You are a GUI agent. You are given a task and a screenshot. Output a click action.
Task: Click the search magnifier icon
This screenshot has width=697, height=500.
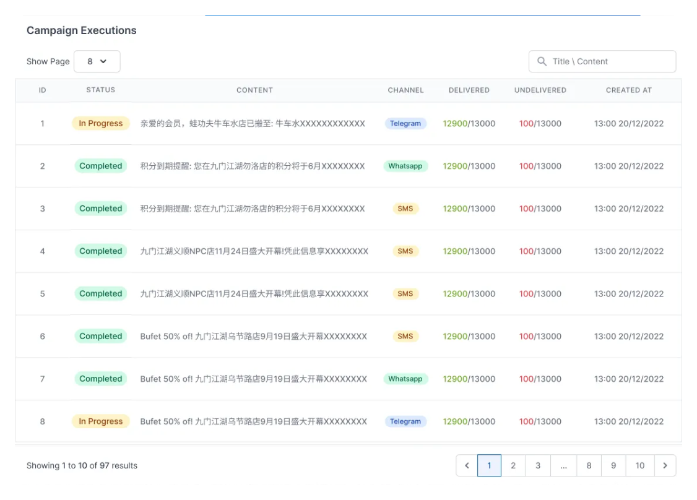click(542, 61)
